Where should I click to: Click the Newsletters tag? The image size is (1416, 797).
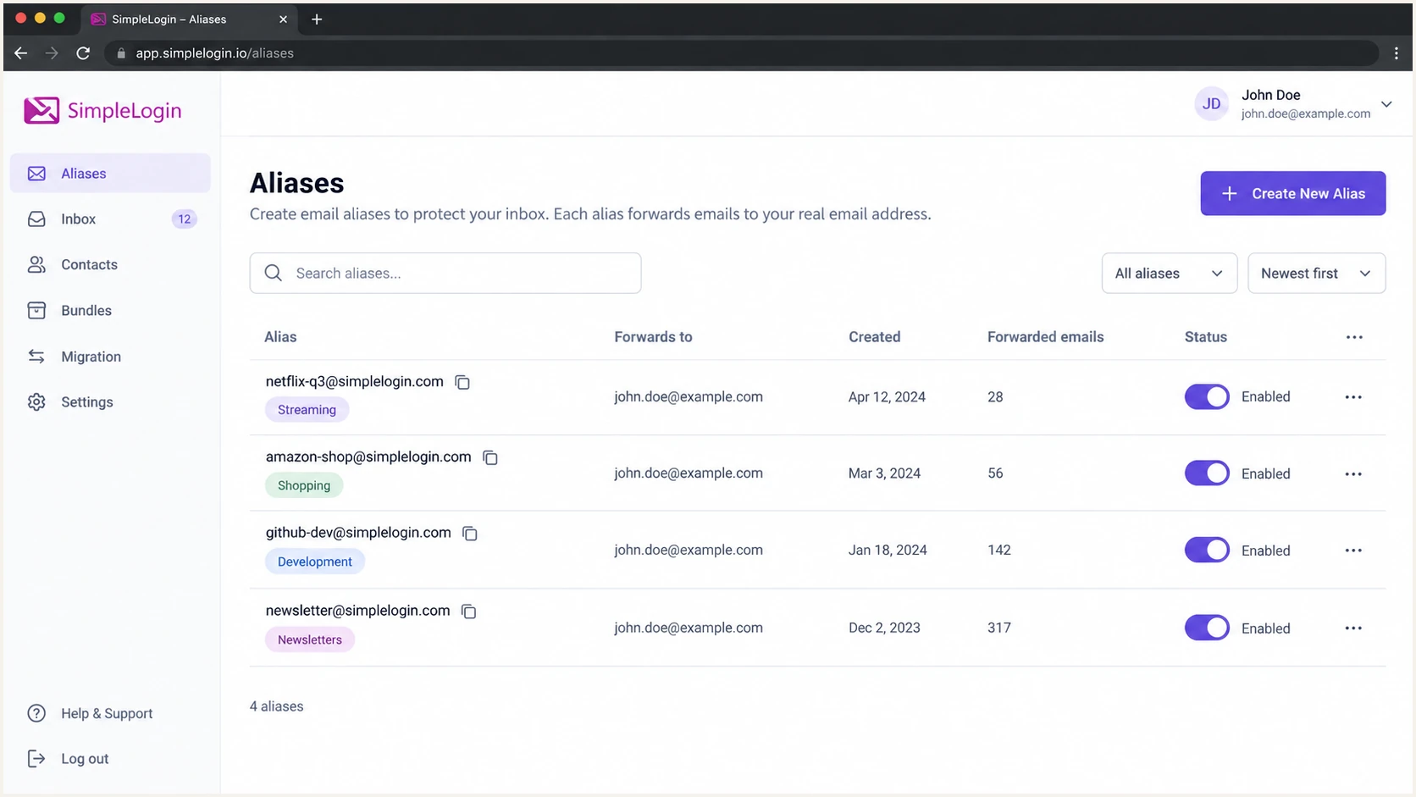(310, 639)
